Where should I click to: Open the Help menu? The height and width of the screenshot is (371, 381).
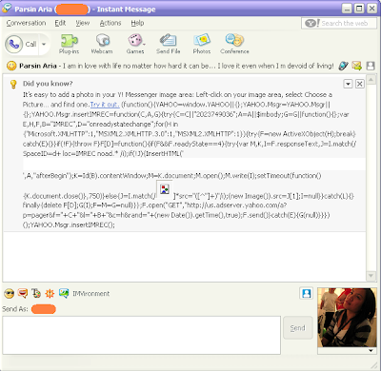pyautogui.click(x=137, y=23)
